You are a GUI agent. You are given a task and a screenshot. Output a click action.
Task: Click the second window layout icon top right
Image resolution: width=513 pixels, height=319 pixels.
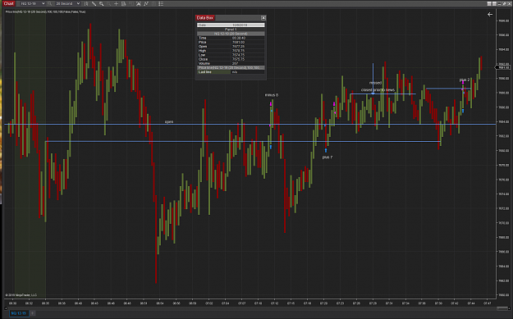tap(494, 3)
